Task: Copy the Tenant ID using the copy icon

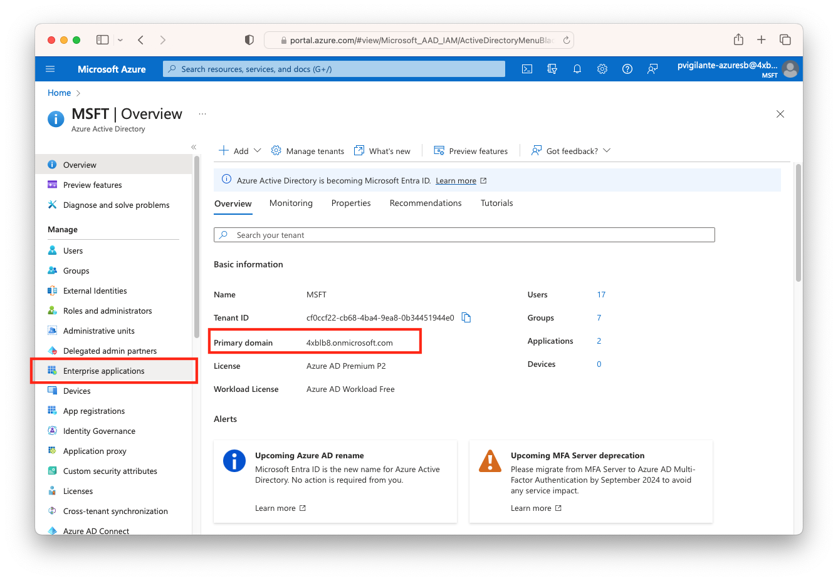Action: (x=466, y=317)
